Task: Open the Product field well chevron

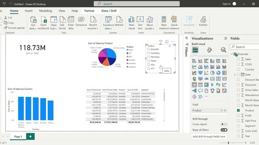Action: [x=221, y=111]
